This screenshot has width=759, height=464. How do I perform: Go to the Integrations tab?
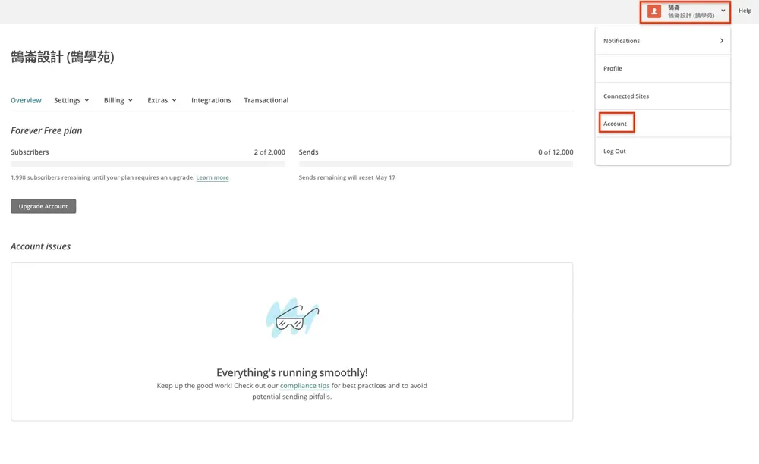(211, 100)
